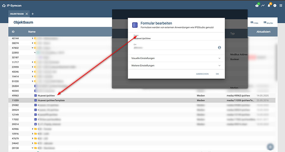Viewport: 285px width, 152px height.
Task: Open the Spalten columns icon
Action: click(268, 23)
